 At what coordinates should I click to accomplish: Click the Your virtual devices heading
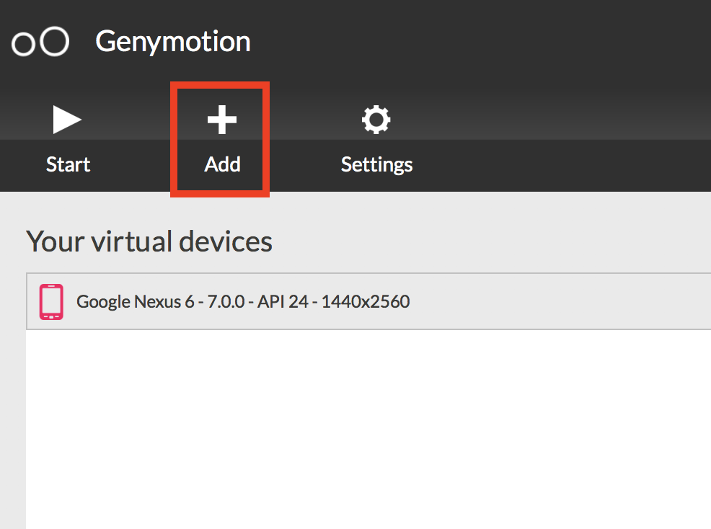[x=149, y=241]
